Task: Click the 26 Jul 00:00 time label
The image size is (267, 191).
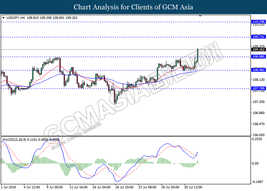Action: pyautogui.click(x=170, y=187)
